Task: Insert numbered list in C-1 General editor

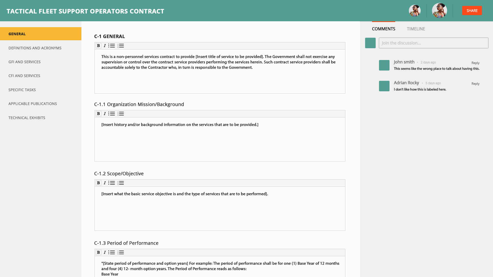Action: [121, 46]
